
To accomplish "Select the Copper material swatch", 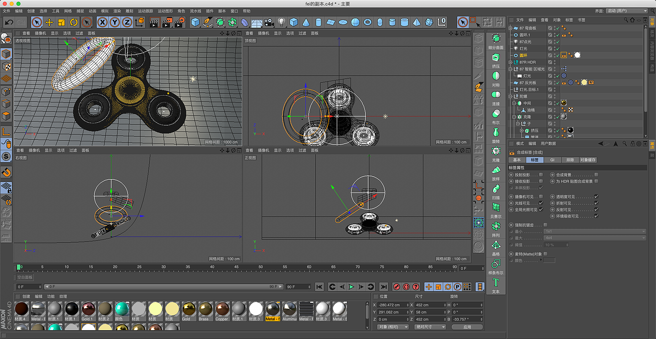I will (x=221, y=309).
